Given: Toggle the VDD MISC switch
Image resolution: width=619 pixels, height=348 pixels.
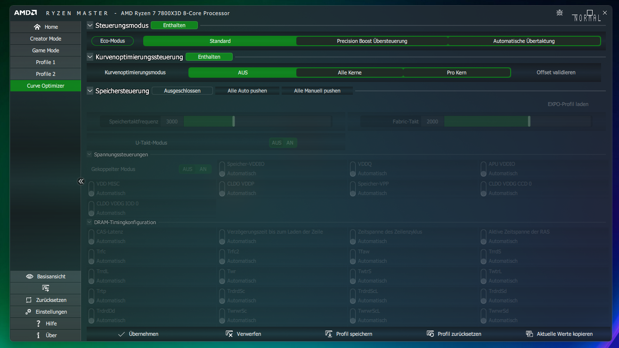Looking at the screenshot, I should coord(91,188).
